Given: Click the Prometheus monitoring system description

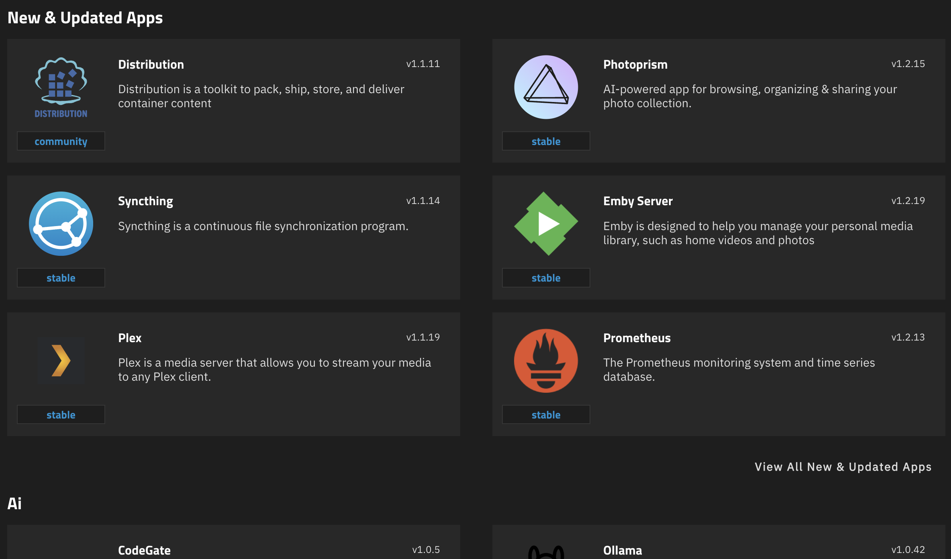Looking at the screenshot, I should pos(739,370).
